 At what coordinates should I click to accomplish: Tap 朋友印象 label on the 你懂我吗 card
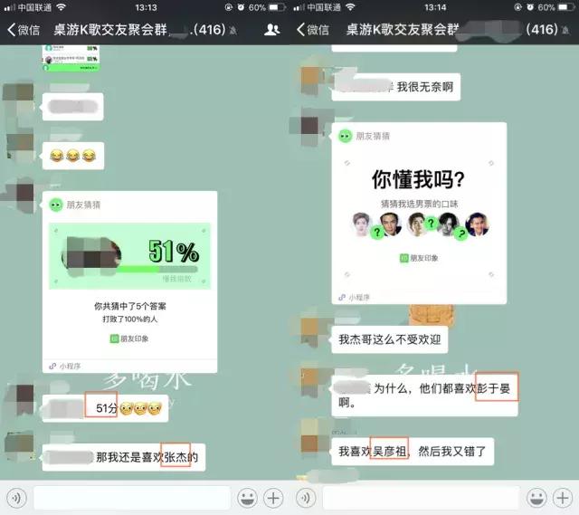[x=419, y=258]
